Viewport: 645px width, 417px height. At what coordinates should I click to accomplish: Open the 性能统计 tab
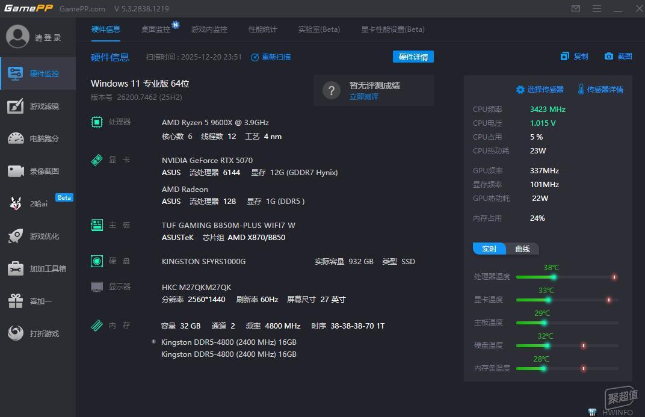coord(262,28)
